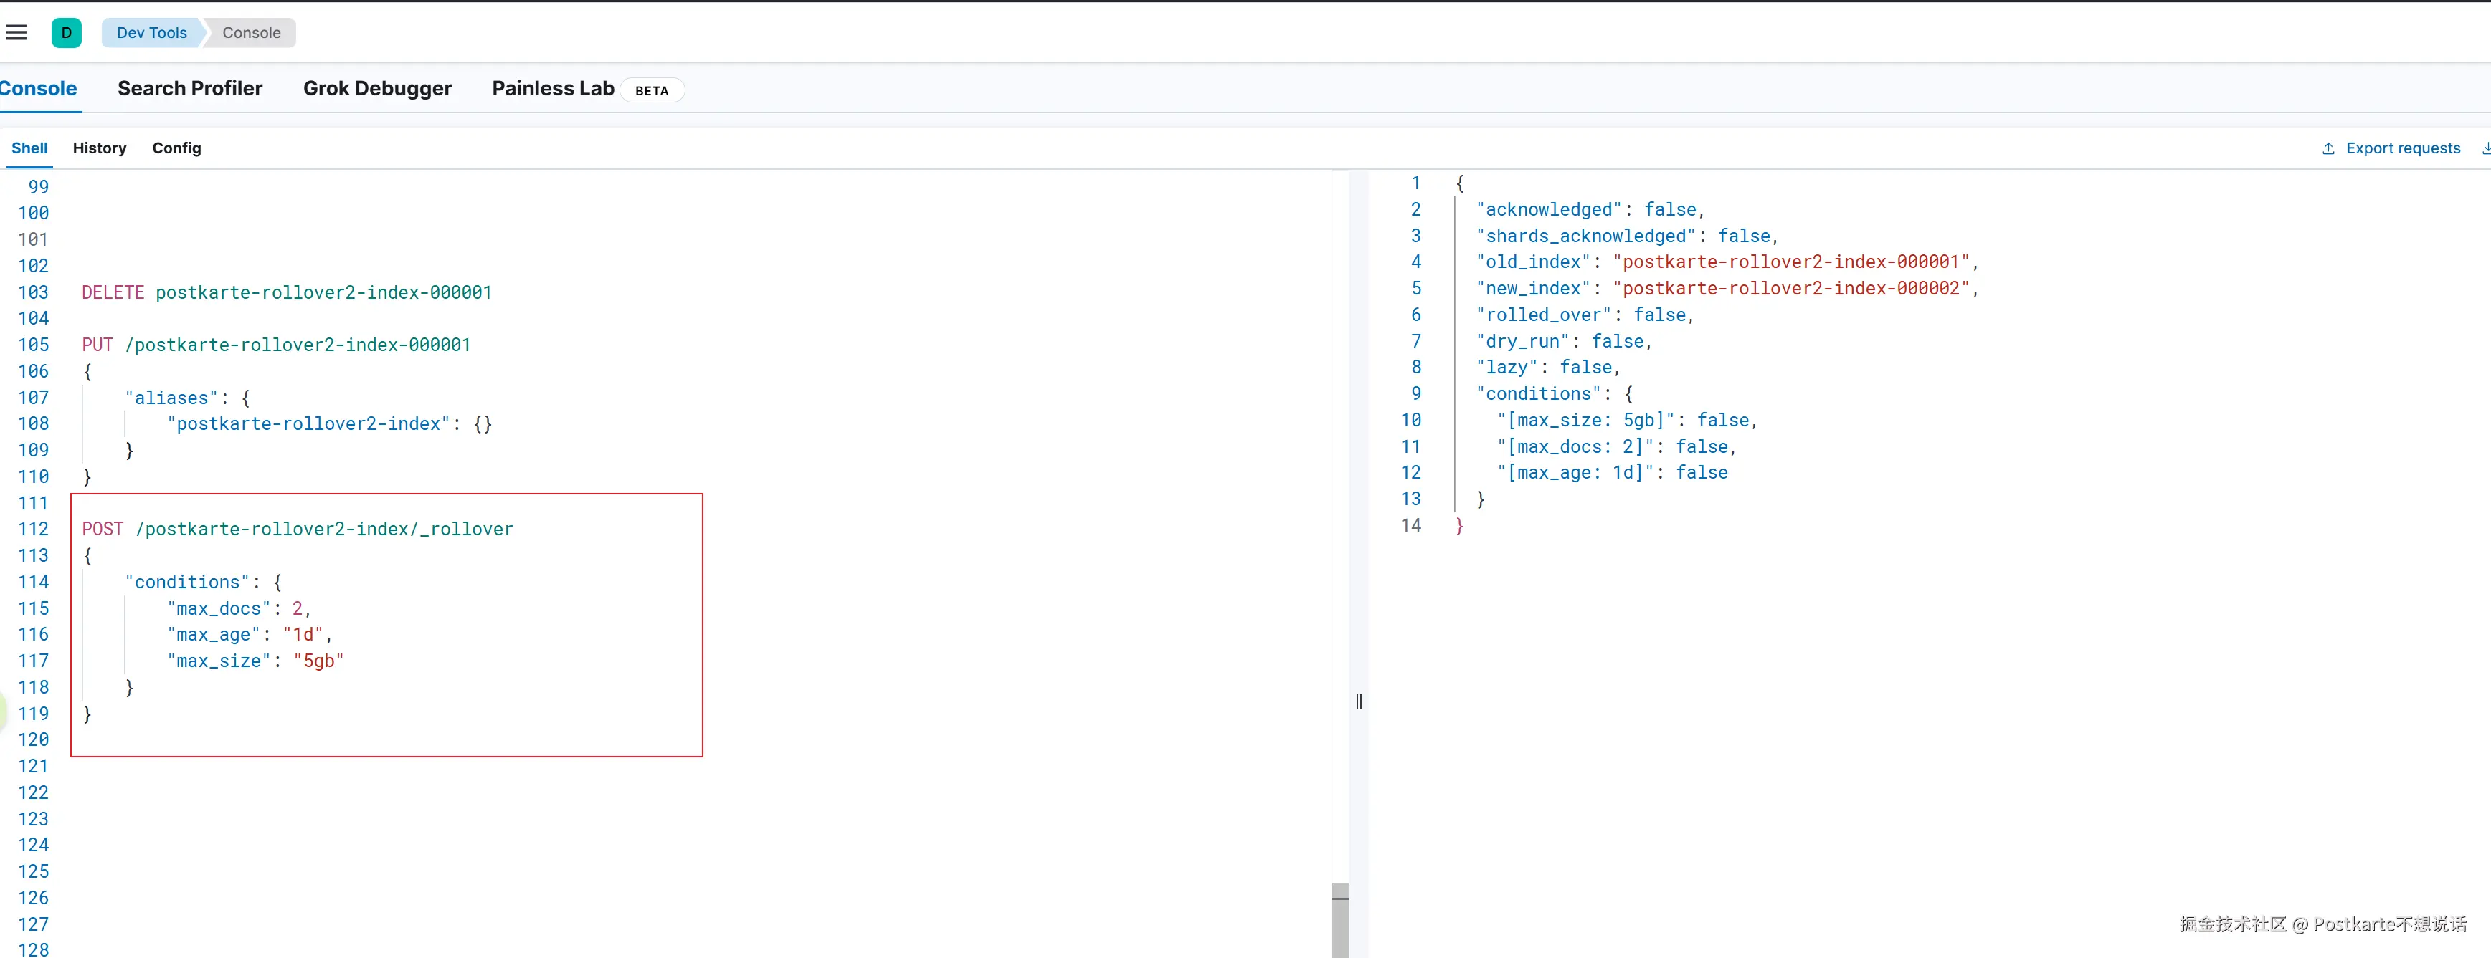
Task: Click the import download arrow icon
Action: (2485, 148)
